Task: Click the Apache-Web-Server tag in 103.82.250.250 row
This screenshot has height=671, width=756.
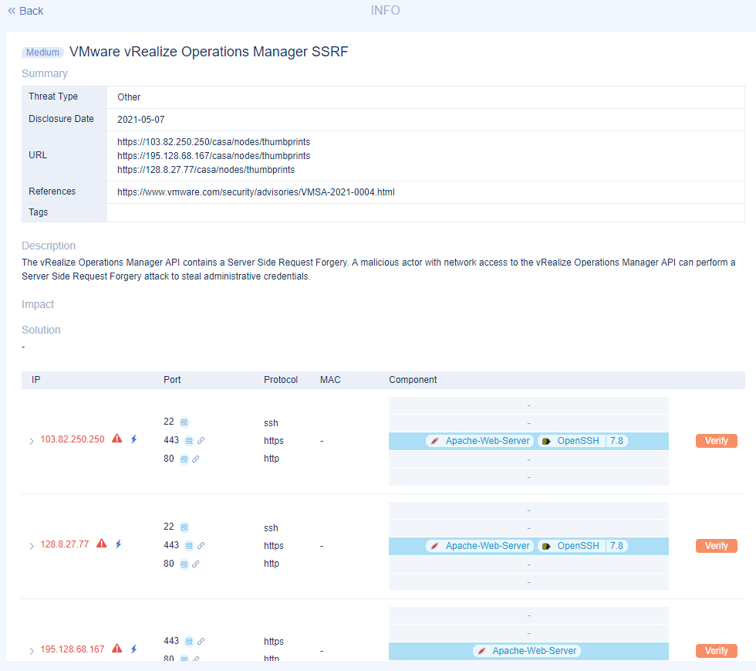Action: point(480,441)
